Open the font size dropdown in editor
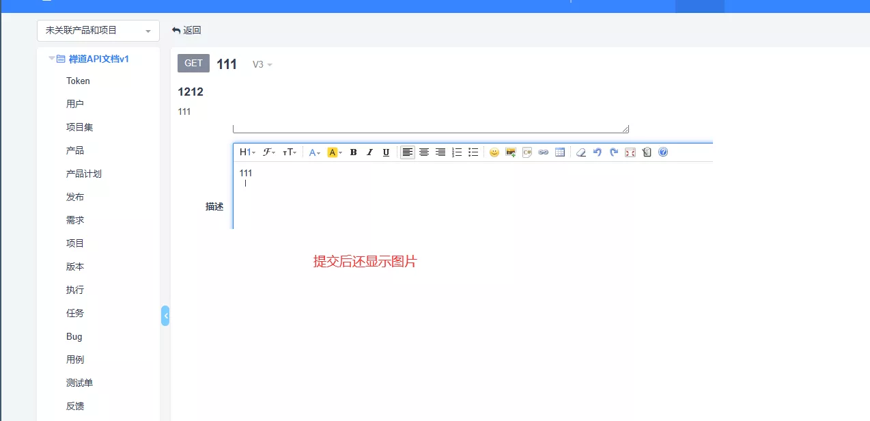Viewport: 870px width, 421px height. click(x=290, y=152)
